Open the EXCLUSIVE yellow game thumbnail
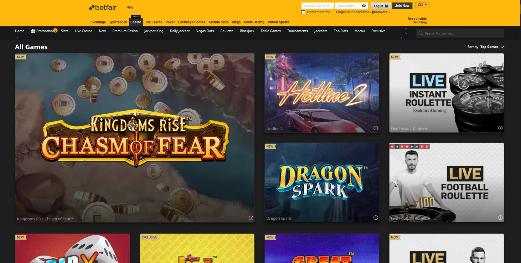Viewport: 521px width, 263px height. point(197,249)
